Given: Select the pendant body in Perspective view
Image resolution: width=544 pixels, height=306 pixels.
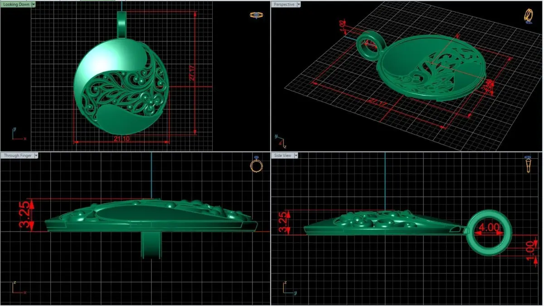Looking at the screenshot, I should point(431,67).
